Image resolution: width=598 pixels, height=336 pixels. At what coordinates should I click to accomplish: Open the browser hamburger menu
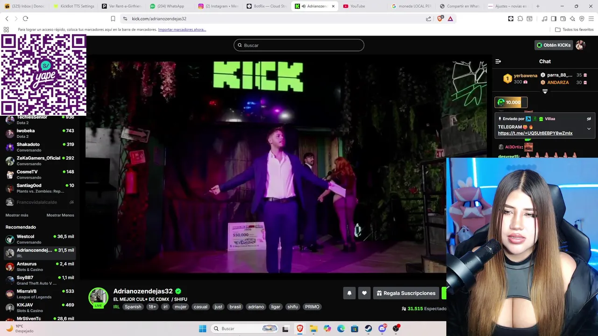click(591, 19)
